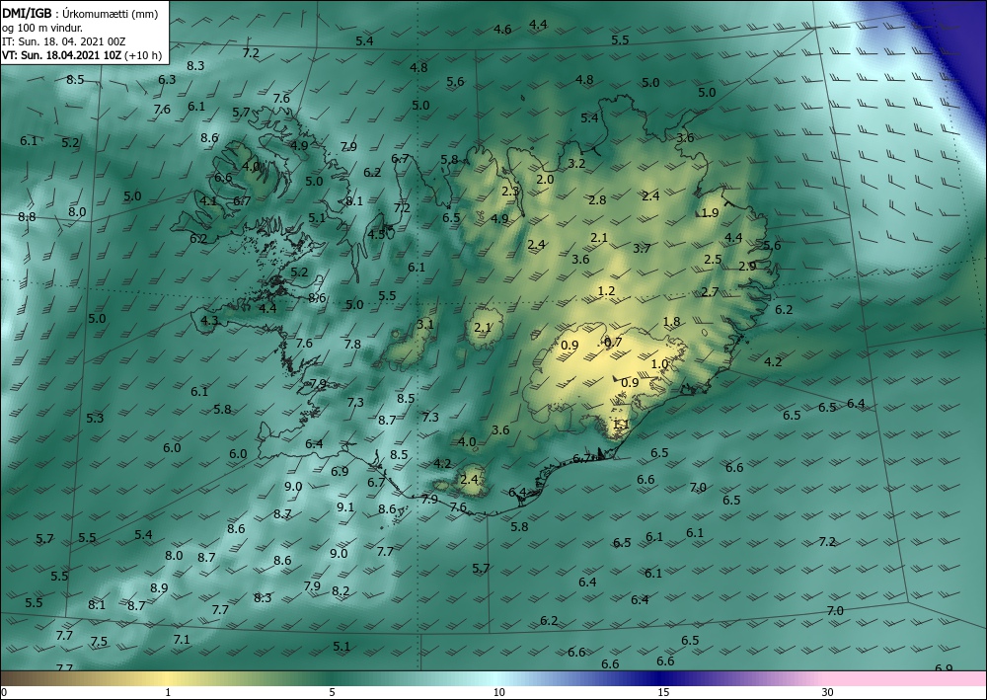The width and height of the screenshot is (987, 700).
Task: Click the 1.8 precipitation value
Action: 671,321
